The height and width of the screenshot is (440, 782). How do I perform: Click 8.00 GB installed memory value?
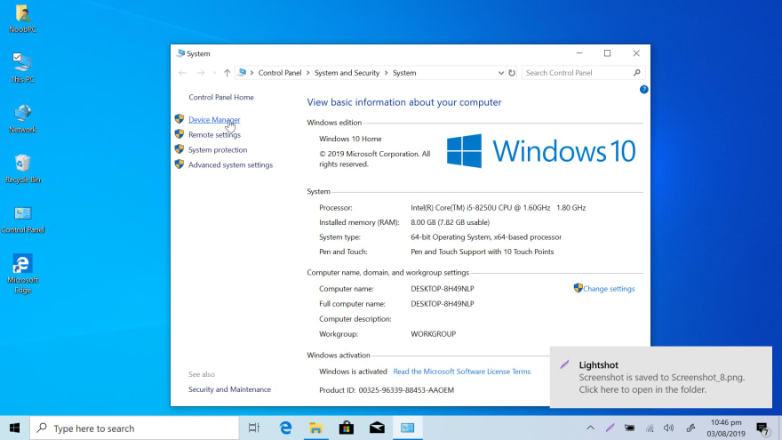click(x=450, y=222)
